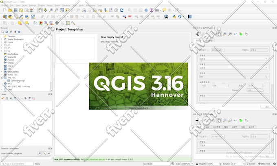Screen dimensions: 277x166
Task: Click the Zoom Full extent icon
Action: (x=62, y=10)
